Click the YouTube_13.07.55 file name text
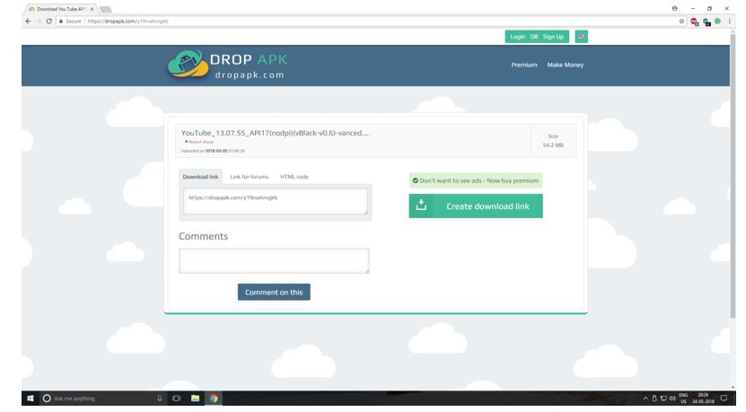The width and height of the screenshot is (746, 412). click(x=275, y=133)
